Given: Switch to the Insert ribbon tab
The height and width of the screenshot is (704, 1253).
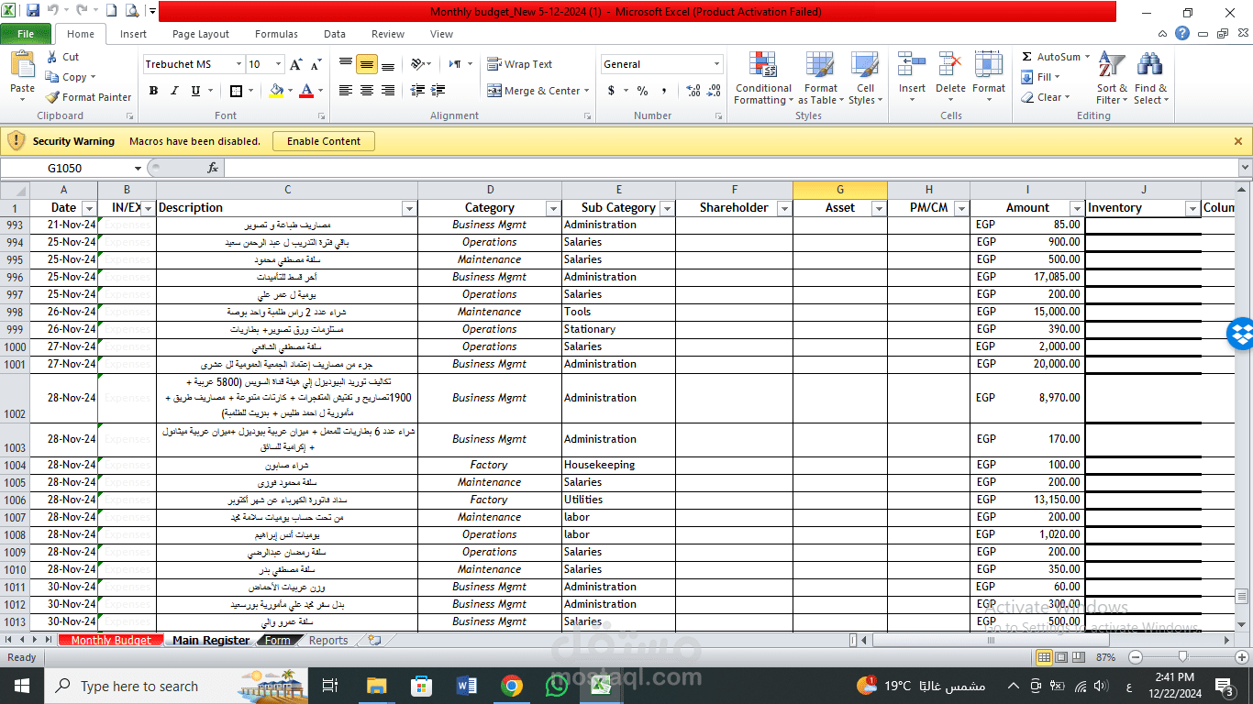Looking at the screenshot, I should pos(133,34).
